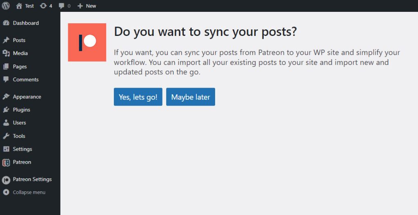Viewport: 418px width, 215px height.
Task: Select the Tools wrench icon
Action: click(6, 136)
